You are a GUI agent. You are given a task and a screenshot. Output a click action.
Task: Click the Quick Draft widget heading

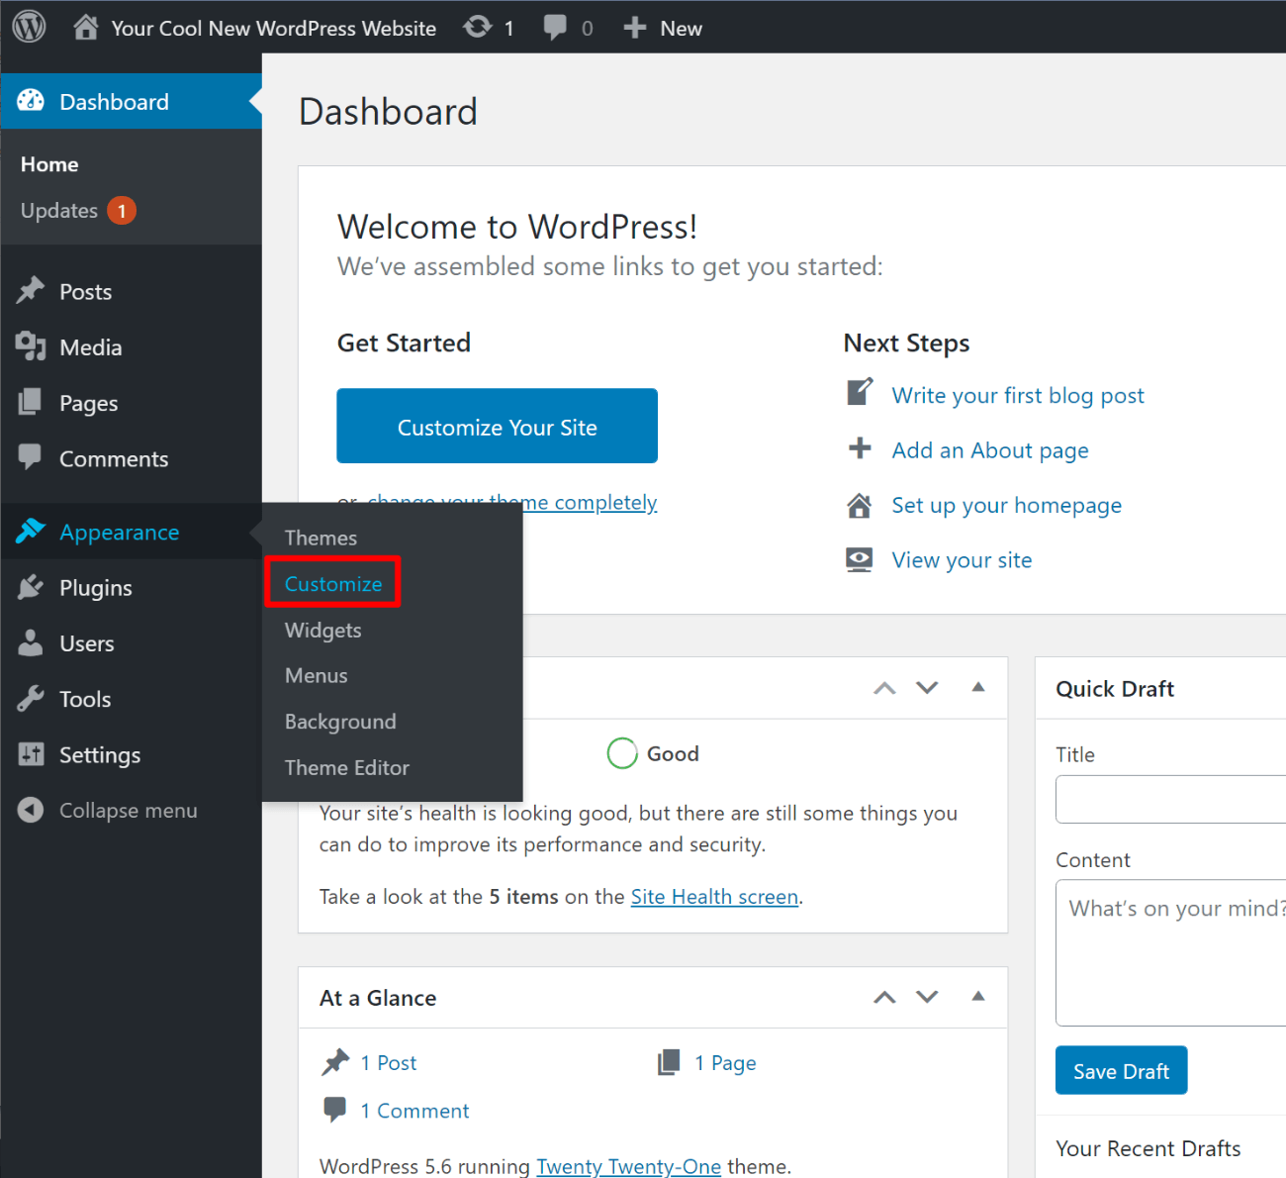click(1115, 689)
